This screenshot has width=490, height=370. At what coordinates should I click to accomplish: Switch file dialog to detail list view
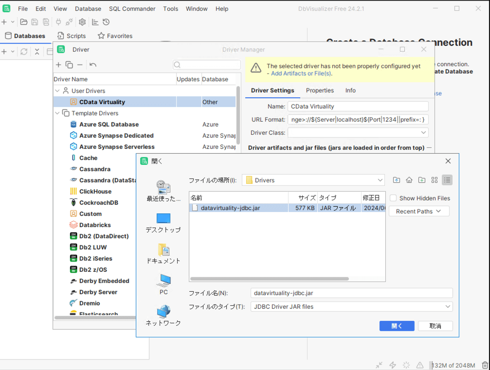coord(447,180)
